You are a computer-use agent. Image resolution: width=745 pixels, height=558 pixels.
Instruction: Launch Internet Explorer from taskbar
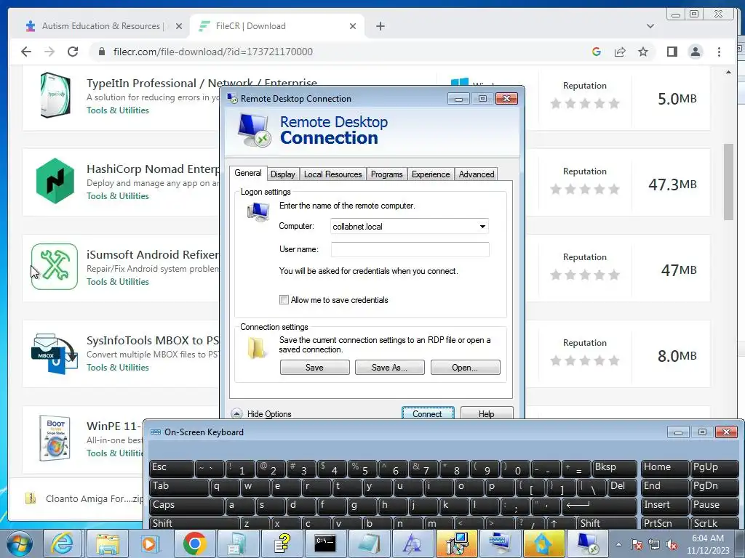[63, 543]
